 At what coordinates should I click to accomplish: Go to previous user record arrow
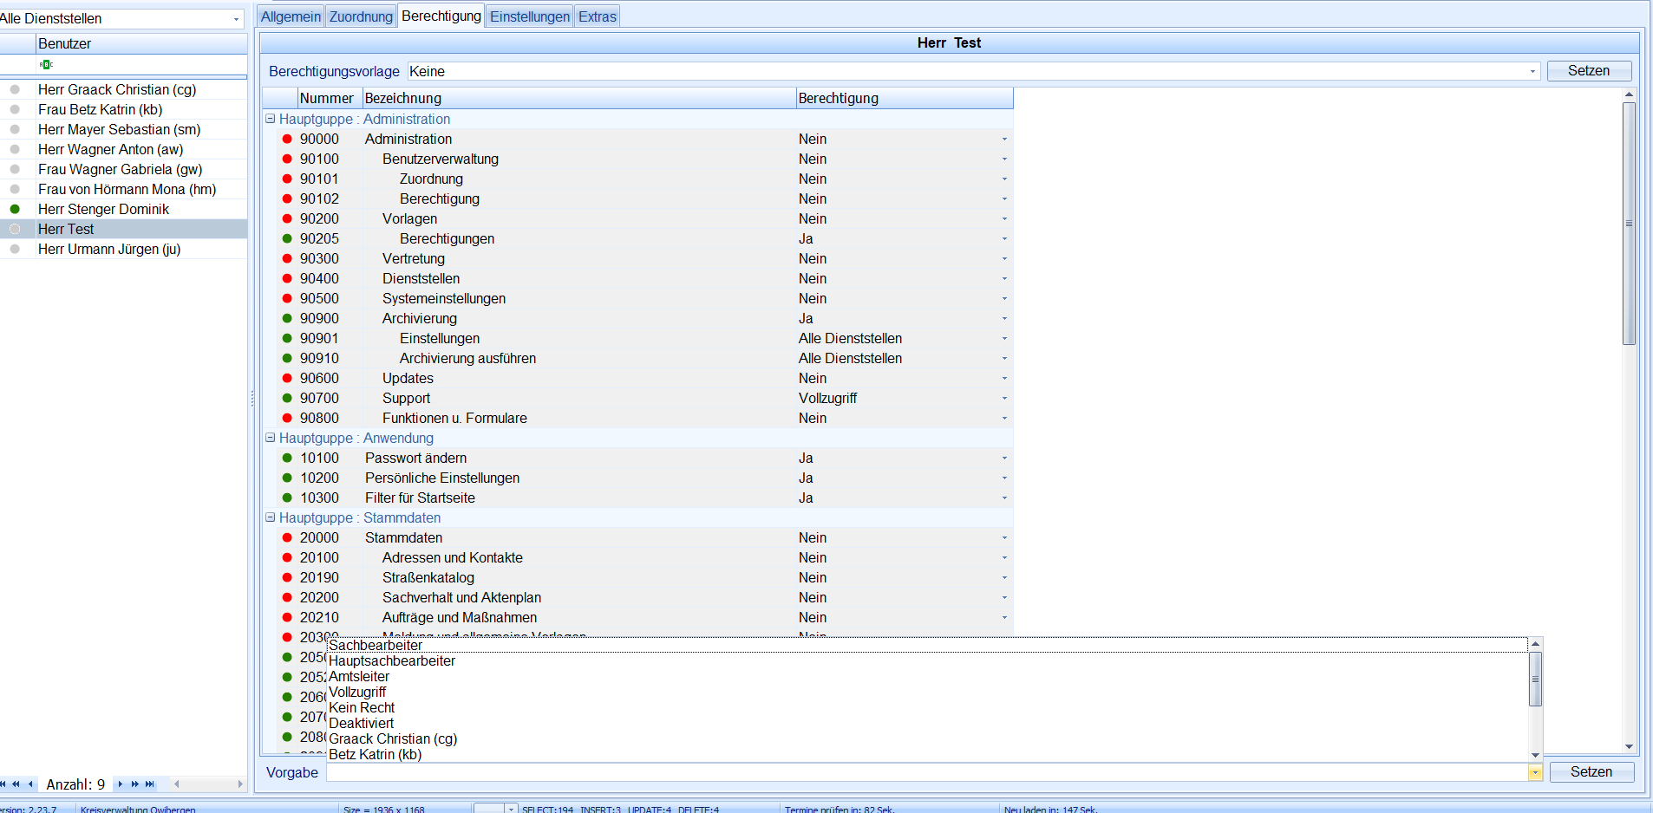[30, 784]
